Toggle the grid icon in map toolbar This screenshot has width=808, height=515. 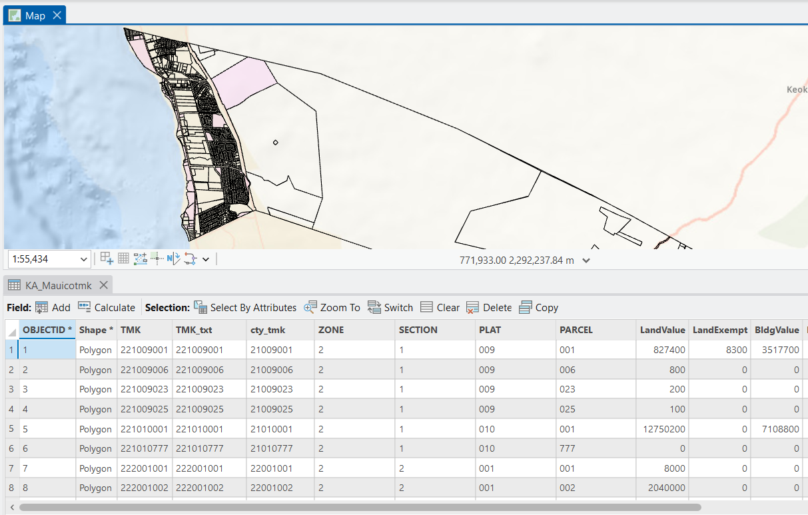123,259
